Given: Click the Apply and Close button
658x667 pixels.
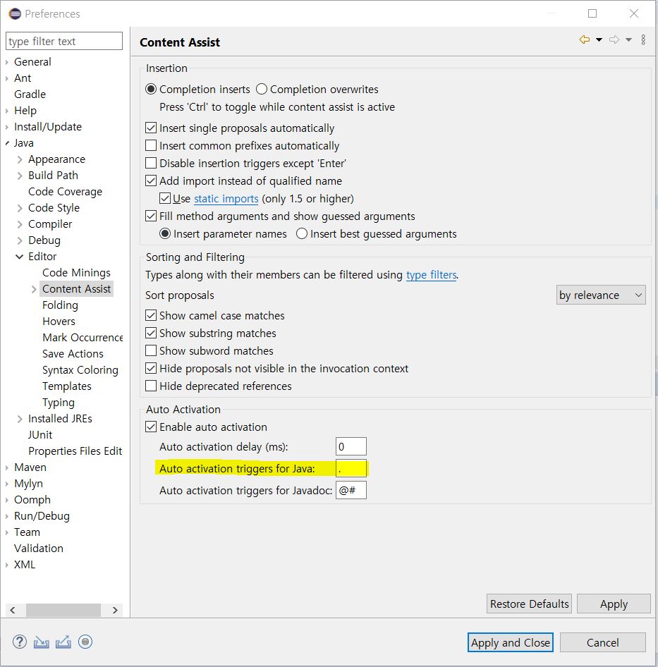Looking at the screenshot, I should (511, 642).
